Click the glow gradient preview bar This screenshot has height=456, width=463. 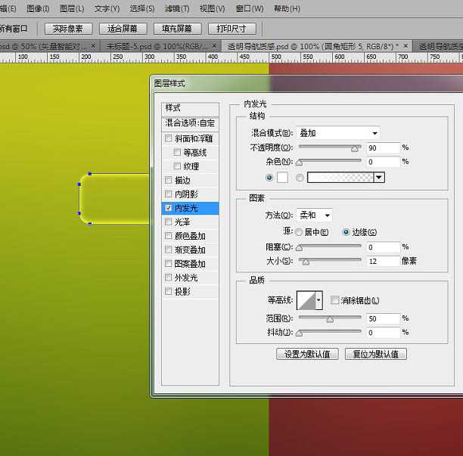[340, 178]
